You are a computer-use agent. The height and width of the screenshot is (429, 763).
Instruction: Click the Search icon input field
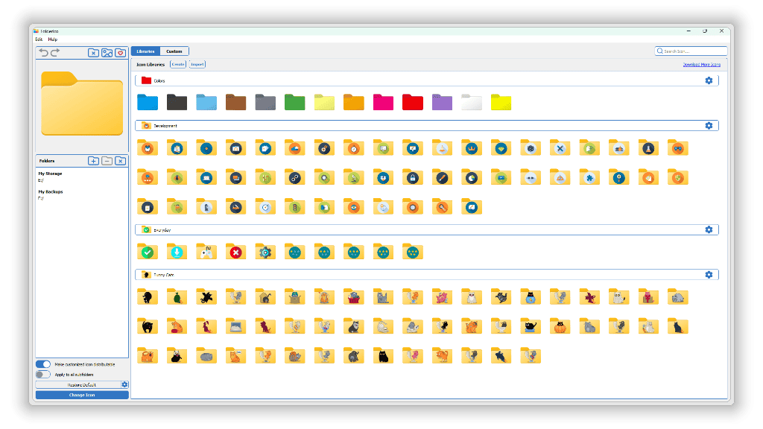tap(691, 51)
